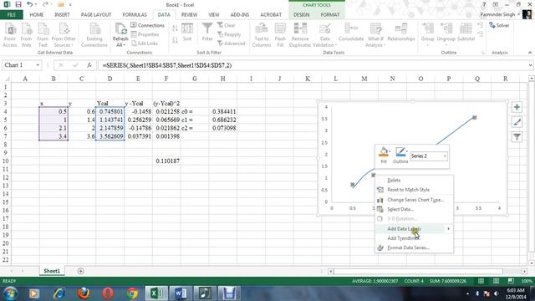535x301 pixels.
Task: Open the FILE tab
Action: [x=11, y=15]
